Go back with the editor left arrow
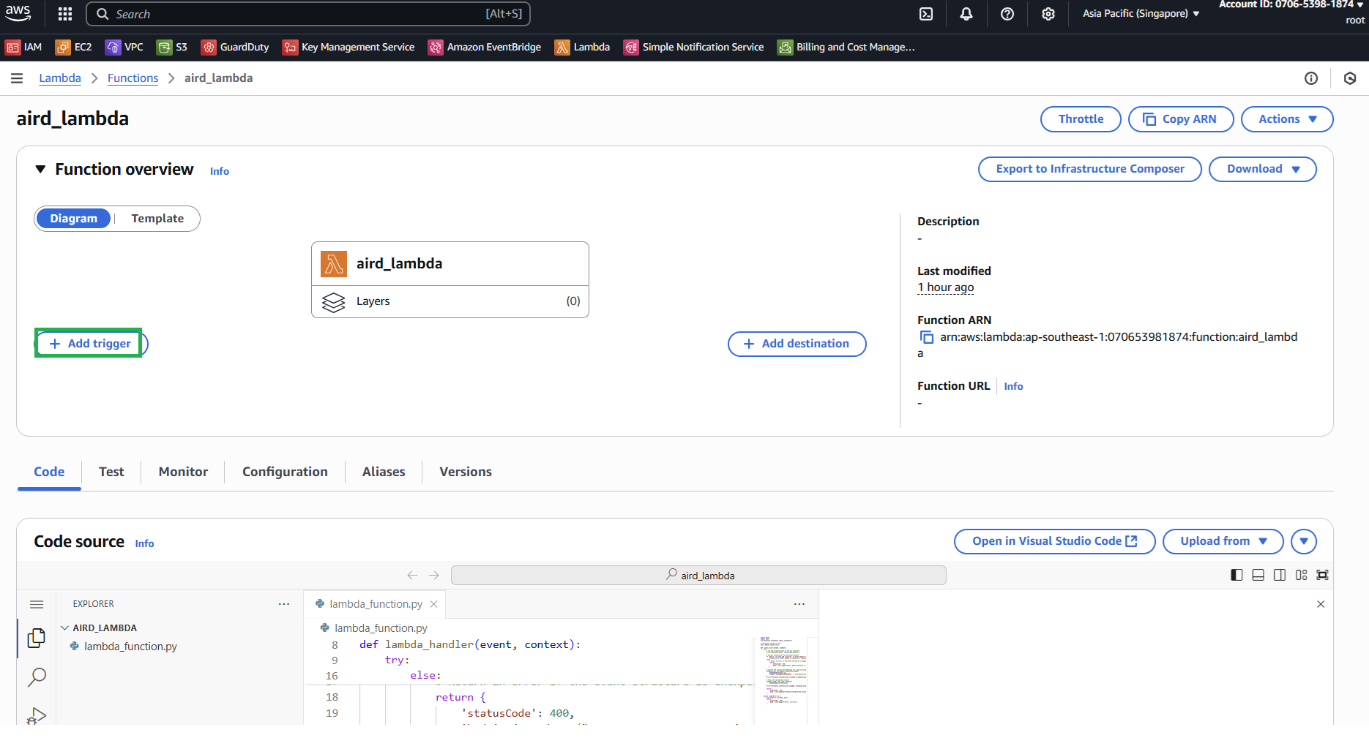Screen dimensions: 1369x746 coord(412,576)
